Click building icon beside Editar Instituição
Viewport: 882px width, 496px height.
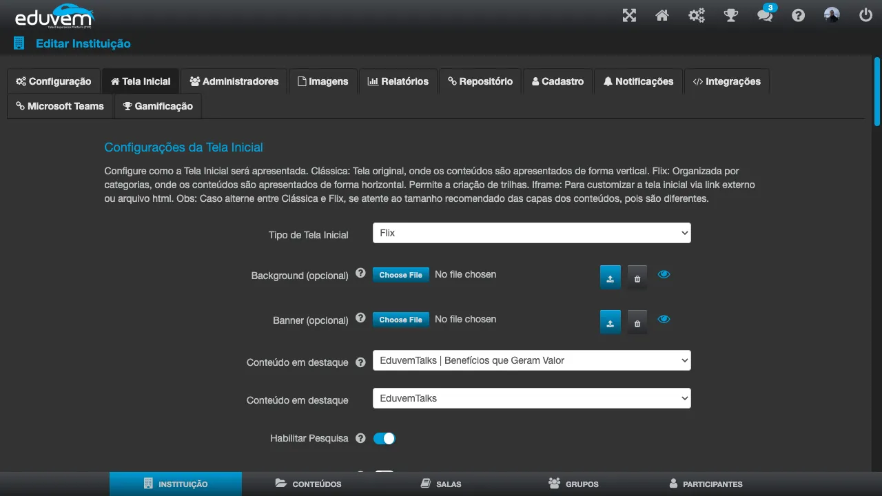point(19,43)
